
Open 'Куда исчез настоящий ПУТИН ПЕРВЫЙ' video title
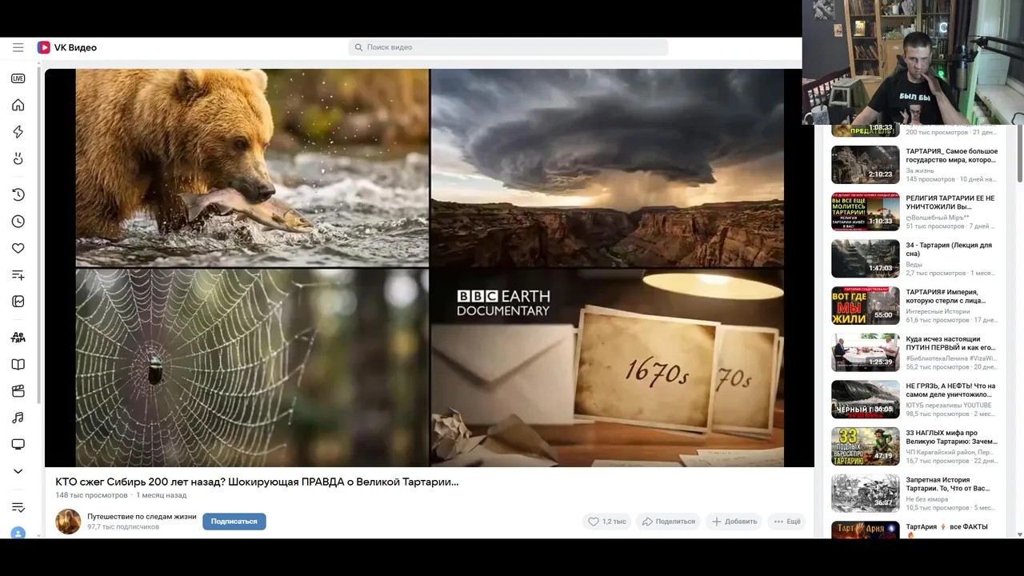[x=950, y=343]
